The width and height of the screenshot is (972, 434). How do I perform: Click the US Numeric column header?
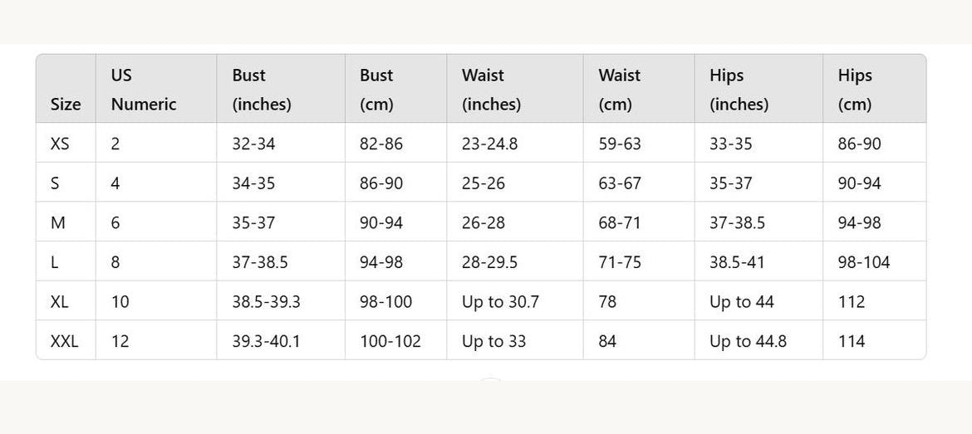pos(144,90)
